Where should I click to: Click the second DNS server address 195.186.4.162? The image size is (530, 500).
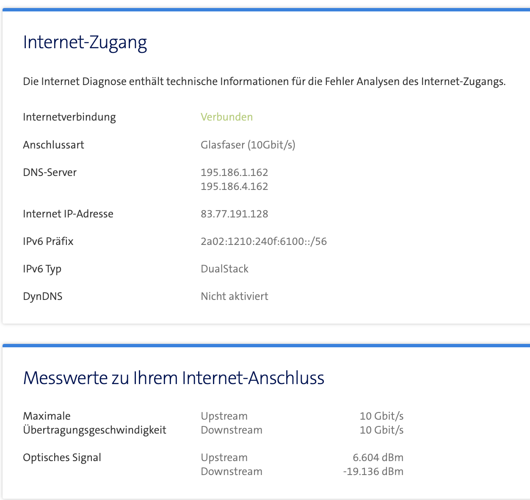click(x=234, y=187)
